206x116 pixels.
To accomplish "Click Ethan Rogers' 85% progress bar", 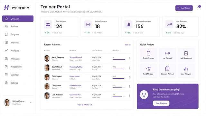I will pyautogui.click(x=119, y=78).
